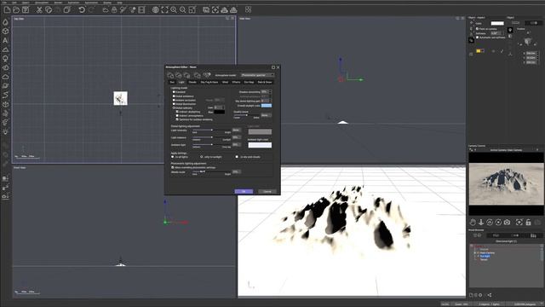Open the Rain & Snow tab
The width and height of the screenshot is (545, 307).
265,82
